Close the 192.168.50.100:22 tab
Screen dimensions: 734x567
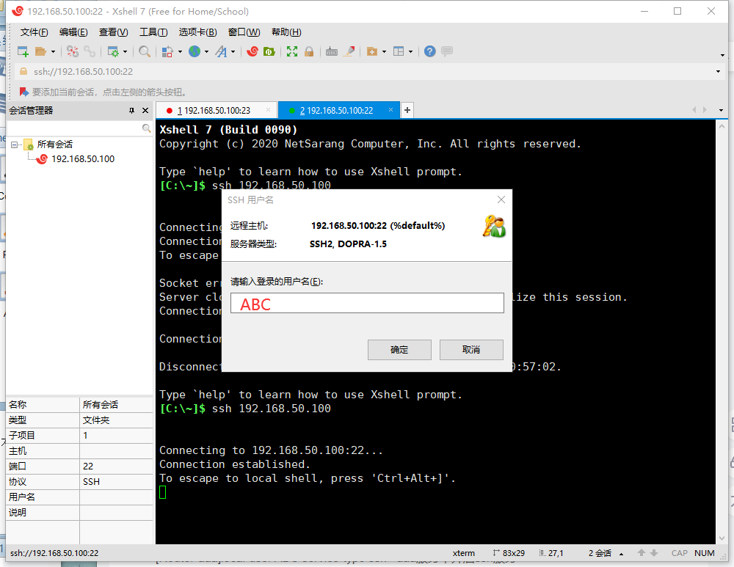pos(391,110)
